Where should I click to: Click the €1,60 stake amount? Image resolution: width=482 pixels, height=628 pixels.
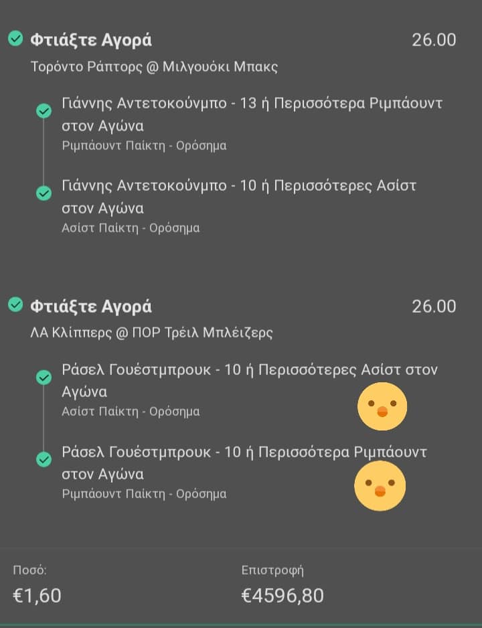37,595
